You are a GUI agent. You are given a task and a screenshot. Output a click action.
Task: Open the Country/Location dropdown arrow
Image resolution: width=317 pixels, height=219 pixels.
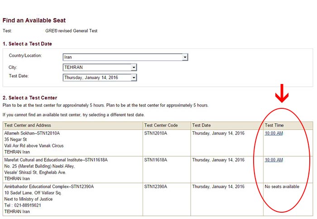point(185,57)
